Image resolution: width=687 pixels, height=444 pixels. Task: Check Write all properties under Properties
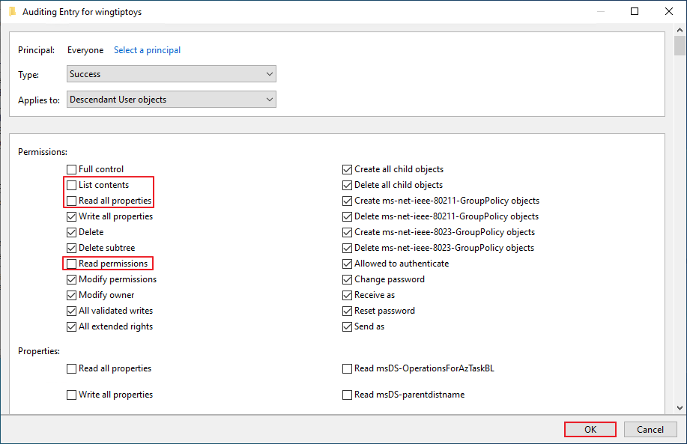(x=71, y=395)
